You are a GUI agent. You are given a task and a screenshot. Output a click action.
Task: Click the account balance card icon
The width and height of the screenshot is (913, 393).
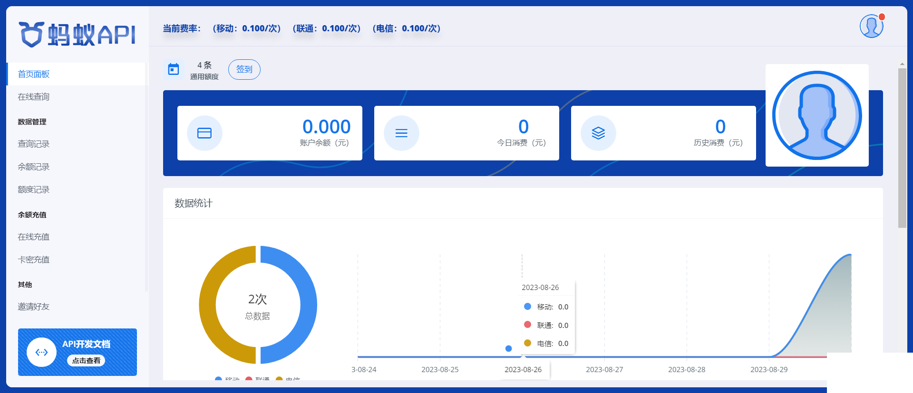point(204,133)
